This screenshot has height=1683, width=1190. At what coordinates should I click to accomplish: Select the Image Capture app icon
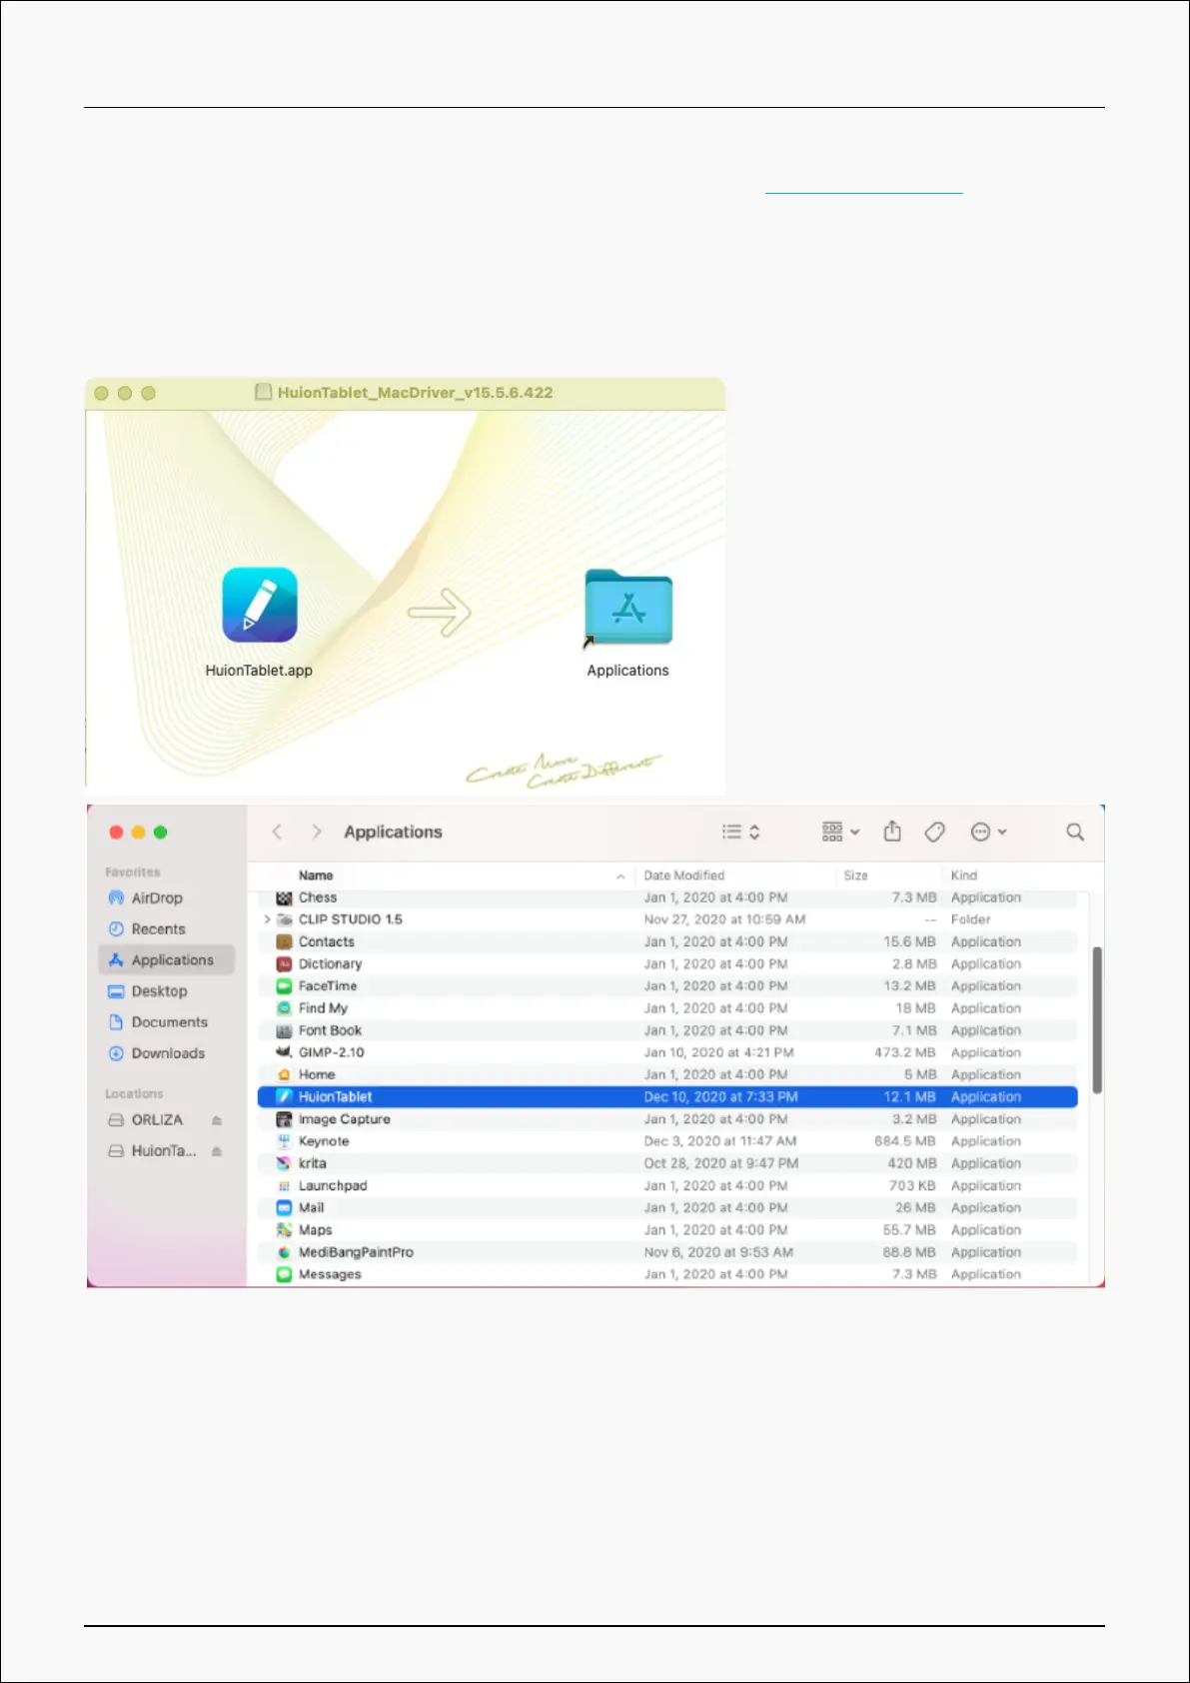[284, 1119]
